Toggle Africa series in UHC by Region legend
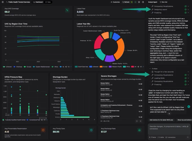 coord(55,67)
